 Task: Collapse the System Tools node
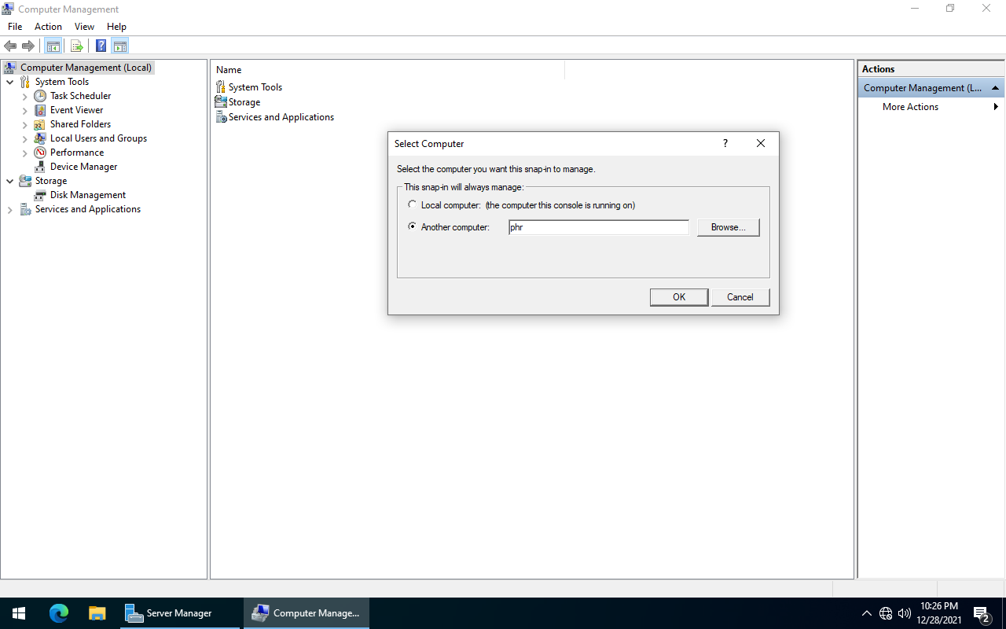[x=10, y=81]
